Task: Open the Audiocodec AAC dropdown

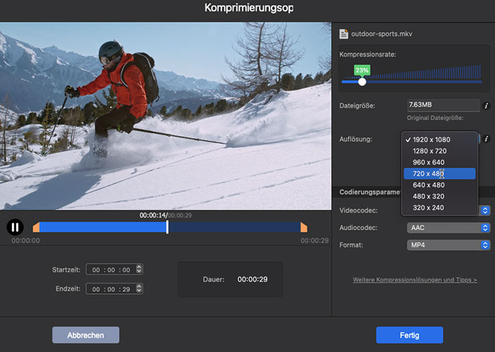Action: point(448,228)
